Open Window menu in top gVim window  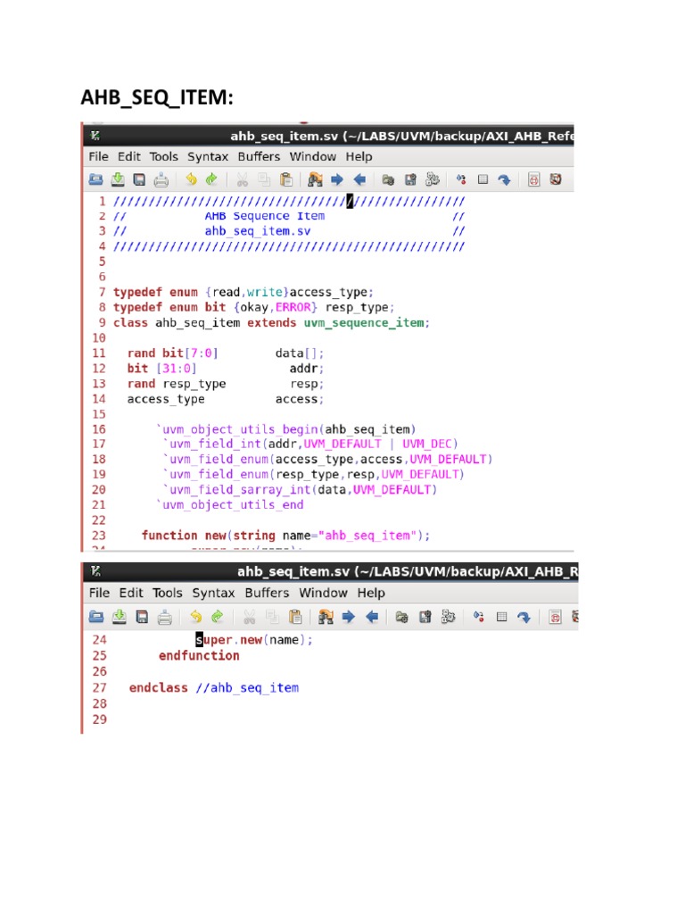[313, 156]
